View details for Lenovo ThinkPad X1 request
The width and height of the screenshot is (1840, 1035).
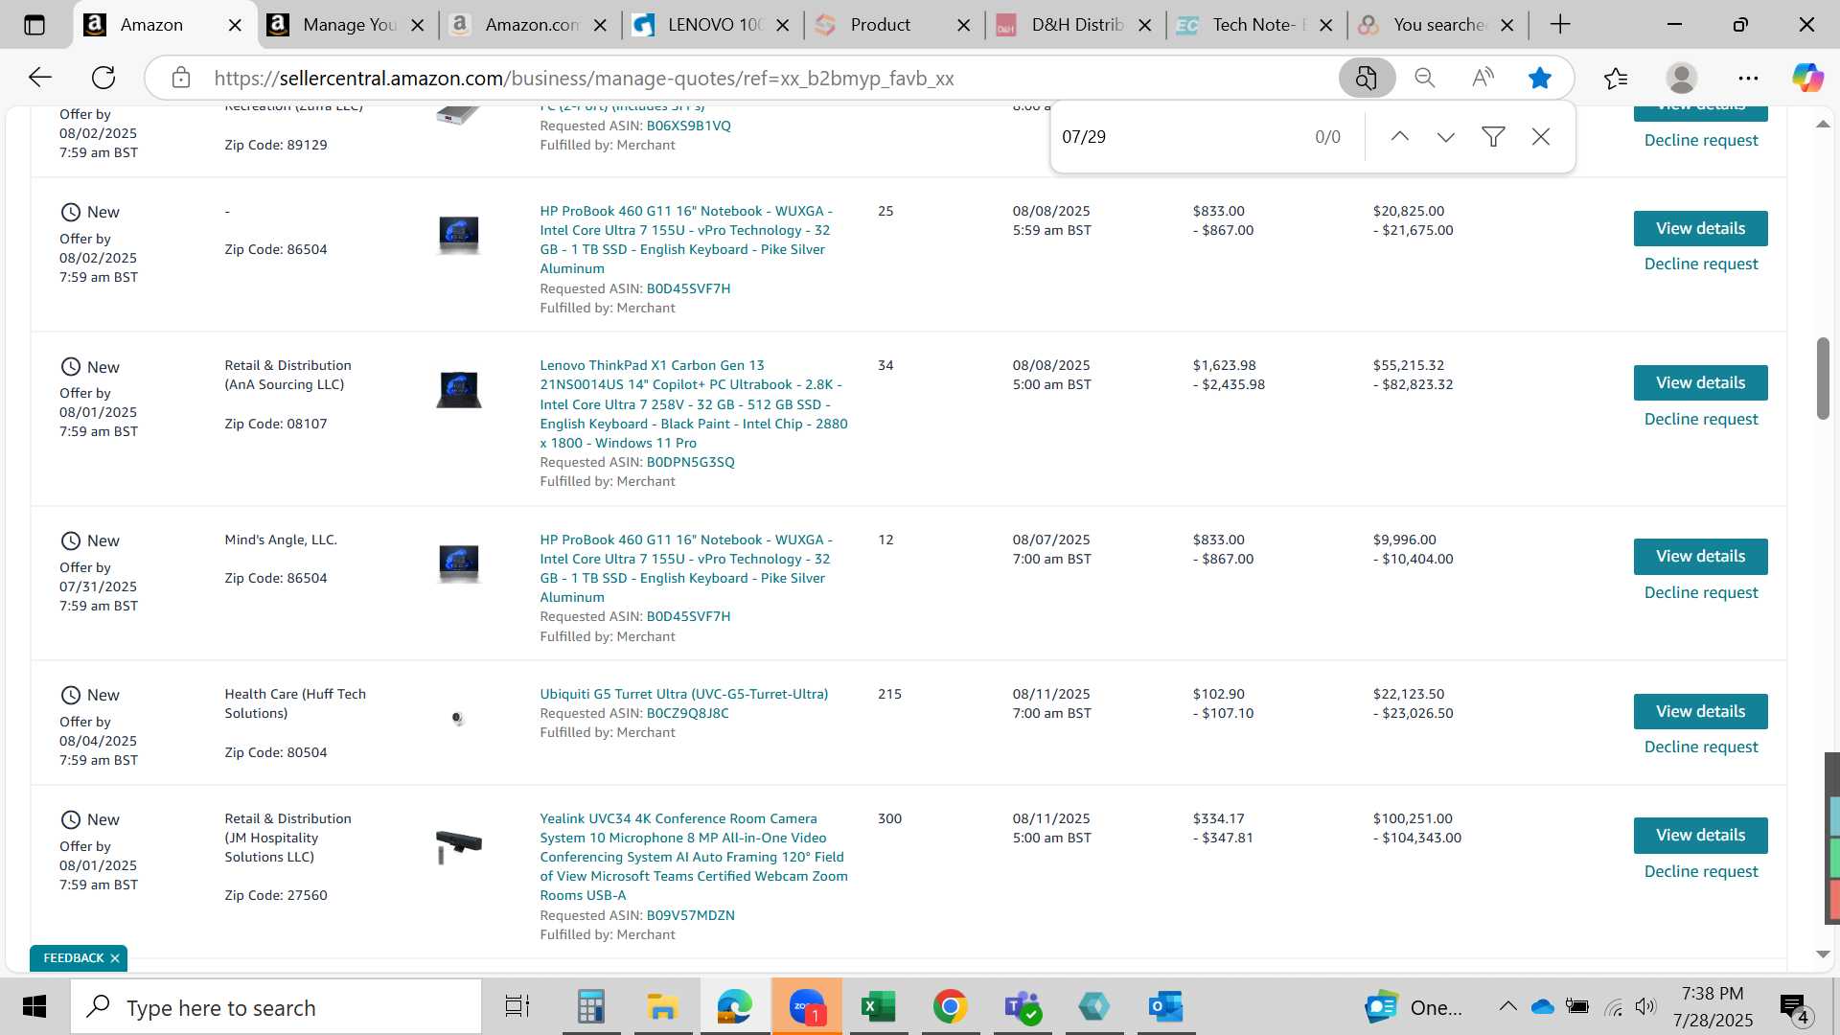click(1700, 382)
